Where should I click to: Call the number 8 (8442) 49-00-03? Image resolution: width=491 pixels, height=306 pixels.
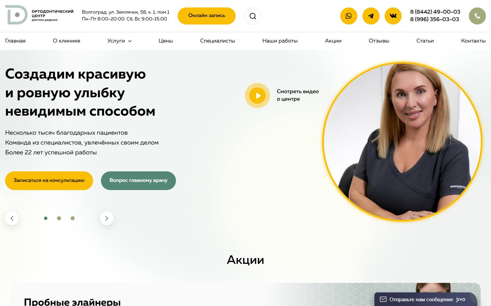[435, 12]
